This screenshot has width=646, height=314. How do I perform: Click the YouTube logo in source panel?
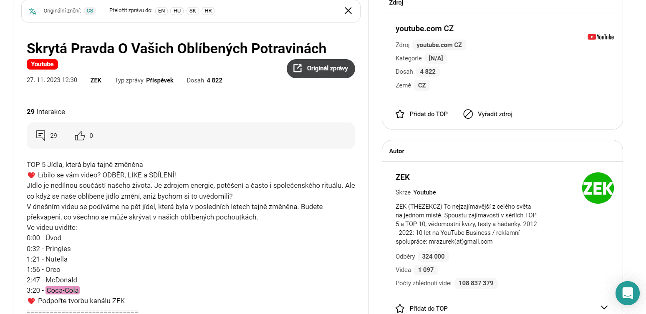pyautogui.click(x=601, y=37)
